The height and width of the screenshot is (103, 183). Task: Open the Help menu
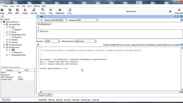pos(44,6)
